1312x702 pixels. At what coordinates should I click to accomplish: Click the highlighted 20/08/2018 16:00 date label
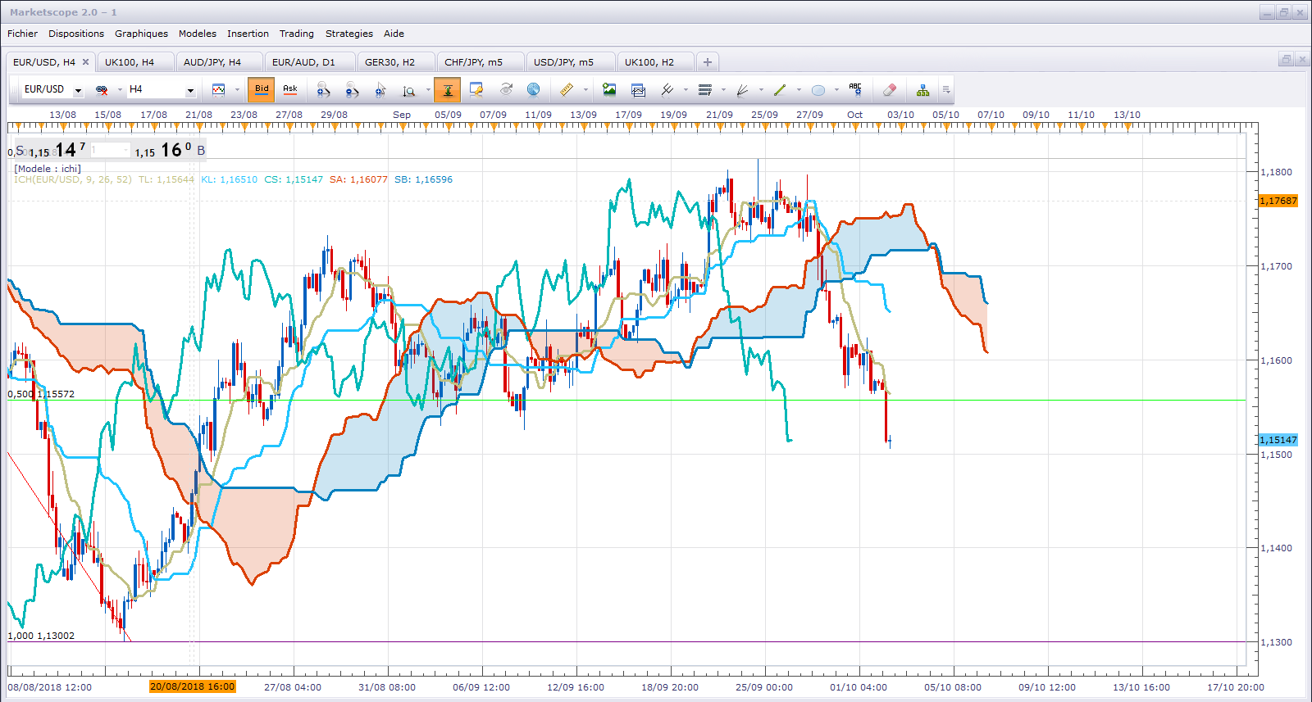[192, 686]
